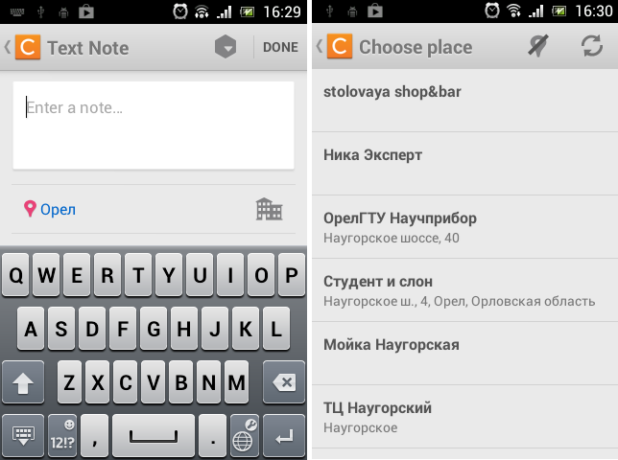This screenshot has width=618, height=460.
Task: Tap the O key on keyboard
Action: point(261,275)
